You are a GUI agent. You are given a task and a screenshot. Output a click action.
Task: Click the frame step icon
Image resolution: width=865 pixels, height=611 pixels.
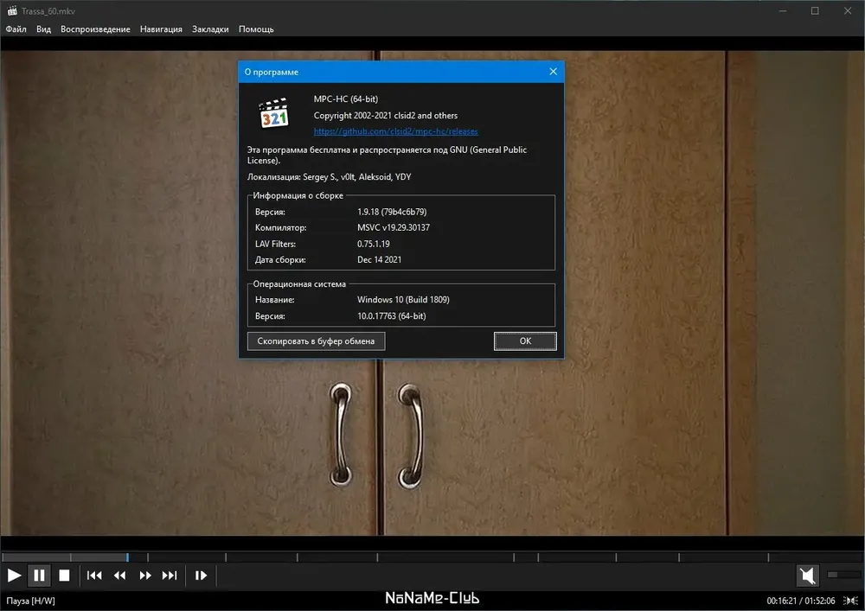201,576
